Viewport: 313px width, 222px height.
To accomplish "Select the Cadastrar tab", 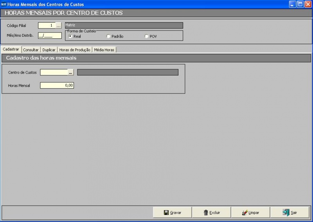I will 11,49.
